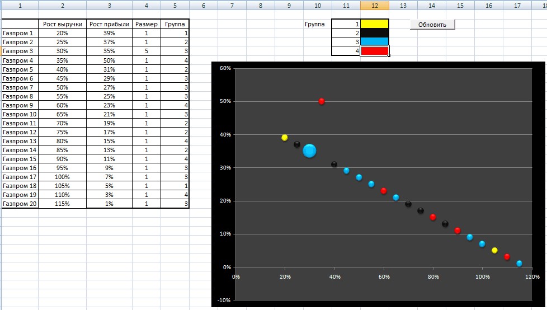Click the yellow bubble near 105% on chart

pyautogui.click(x=494, y=250)
